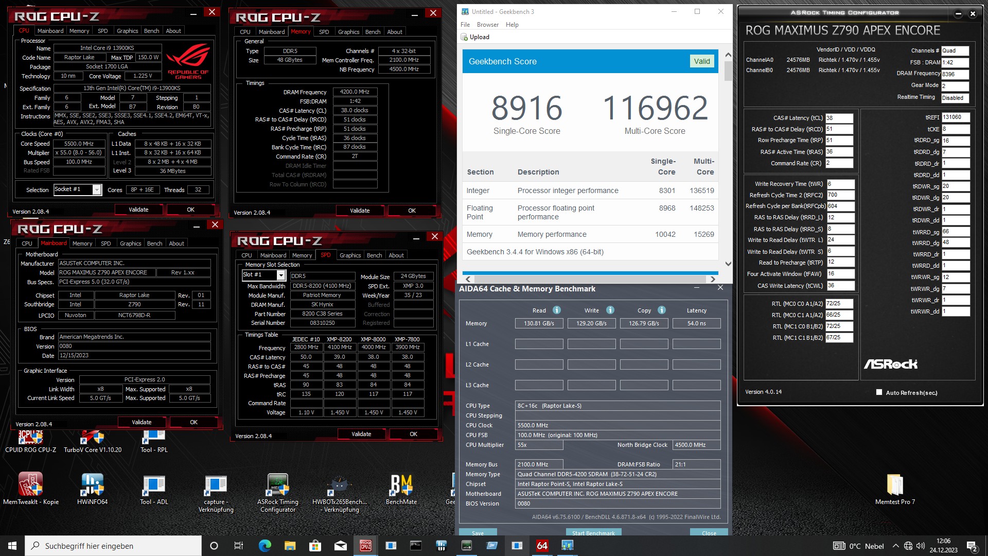Open the capture - Verknüpfung shortcut

(x=216, y=492)
